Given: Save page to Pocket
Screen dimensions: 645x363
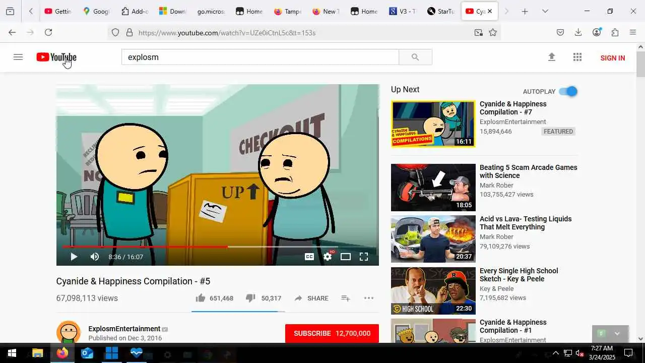Looking at the screenshot, I should tap(560, 32).
